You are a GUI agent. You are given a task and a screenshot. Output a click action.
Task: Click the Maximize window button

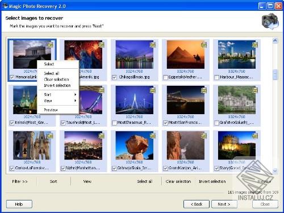point(270,6)
